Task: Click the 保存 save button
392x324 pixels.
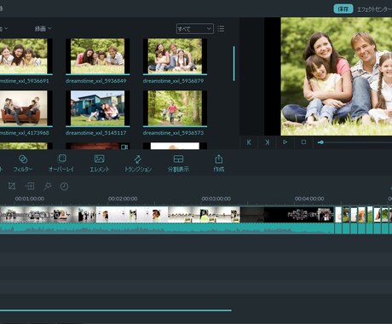Action: (x=343, y=9)
